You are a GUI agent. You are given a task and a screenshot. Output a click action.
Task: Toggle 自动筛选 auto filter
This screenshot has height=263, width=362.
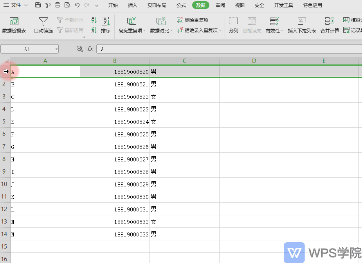click(x=43, y=25)
